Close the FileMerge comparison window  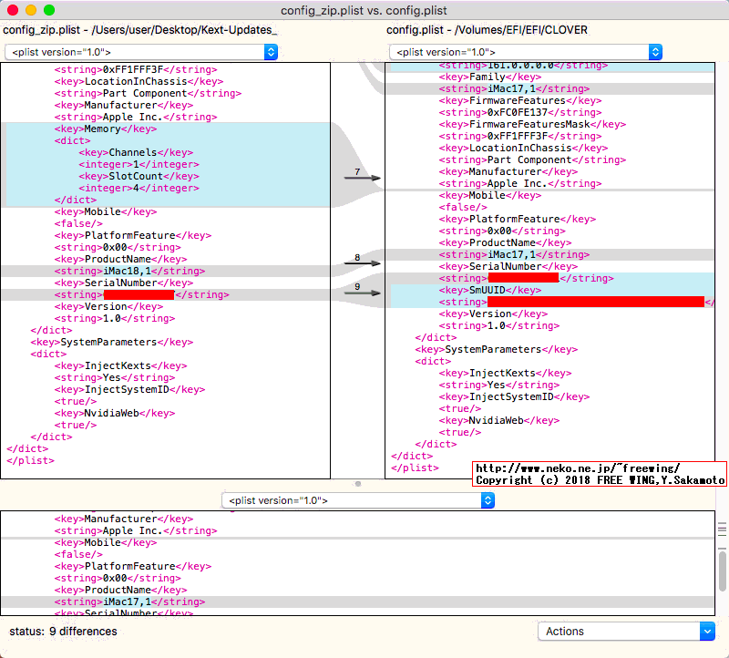(13, 10)
